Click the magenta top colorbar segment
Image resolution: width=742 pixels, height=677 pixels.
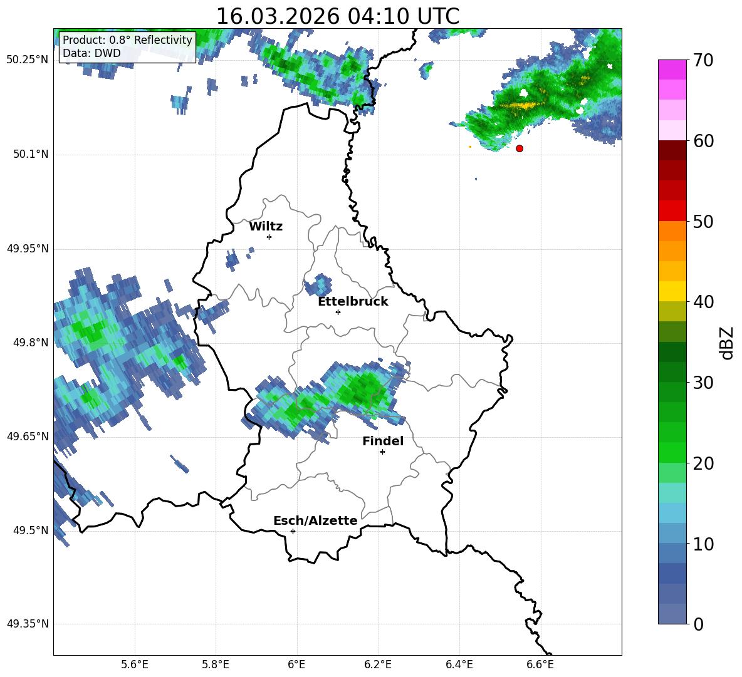(672, 70)
